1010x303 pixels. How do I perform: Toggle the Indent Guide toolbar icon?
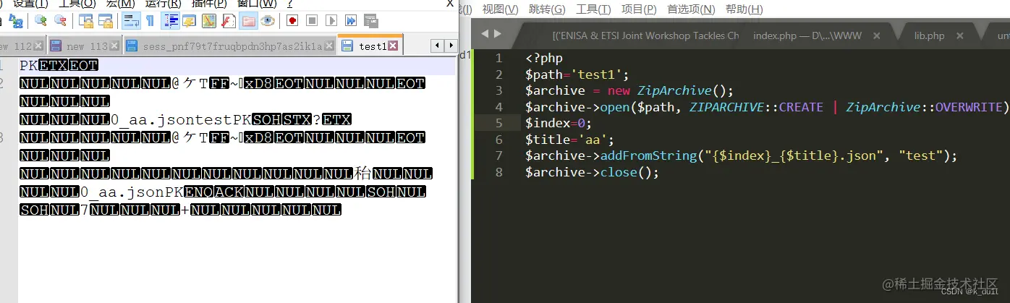pyautogui.click(x=171, y=20)
